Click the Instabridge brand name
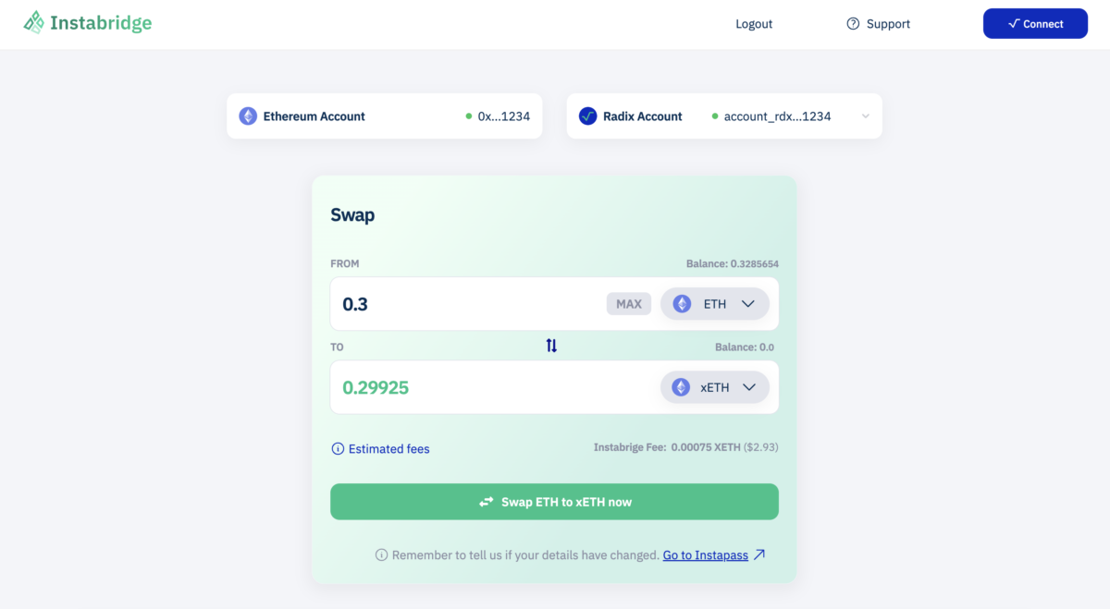The image size is (1110, 609). (101, 23)
